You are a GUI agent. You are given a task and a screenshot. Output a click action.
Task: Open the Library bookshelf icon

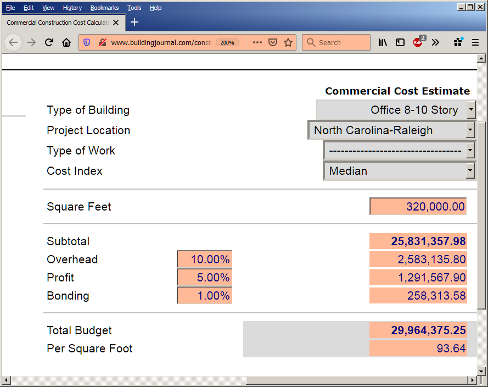tap(383, 42)
